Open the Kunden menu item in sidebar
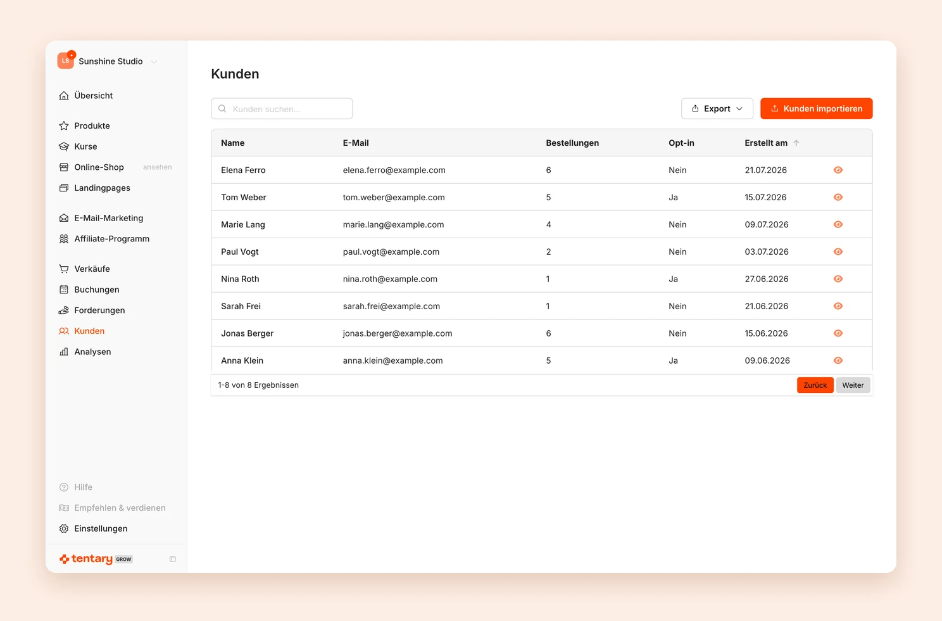The height and width of the screenshot is (621, 942). pyautogui.click(x=89, y=331)
